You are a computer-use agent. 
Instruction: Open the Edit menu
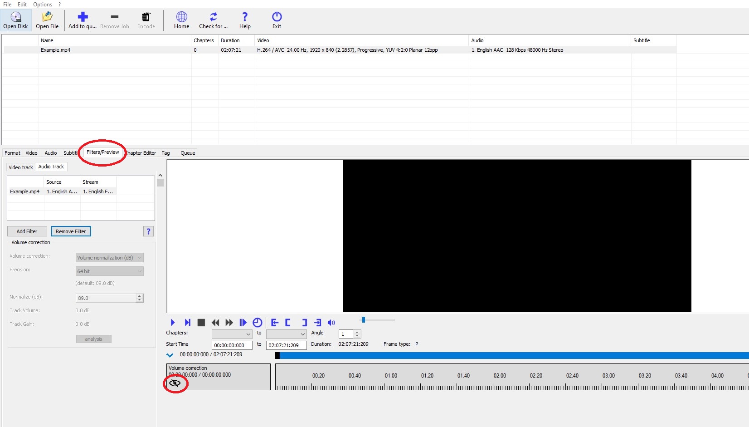click(x=22, y=5)
